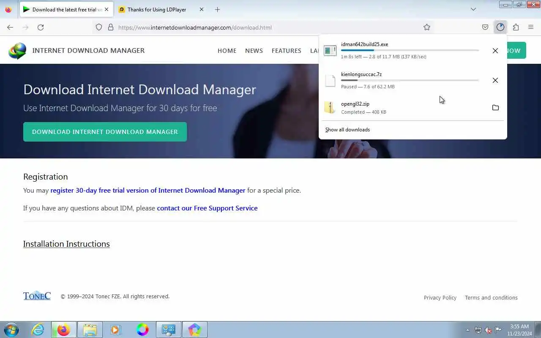
Task: Select idman642build25.exe file name
Action: click(x=364, y=44)
